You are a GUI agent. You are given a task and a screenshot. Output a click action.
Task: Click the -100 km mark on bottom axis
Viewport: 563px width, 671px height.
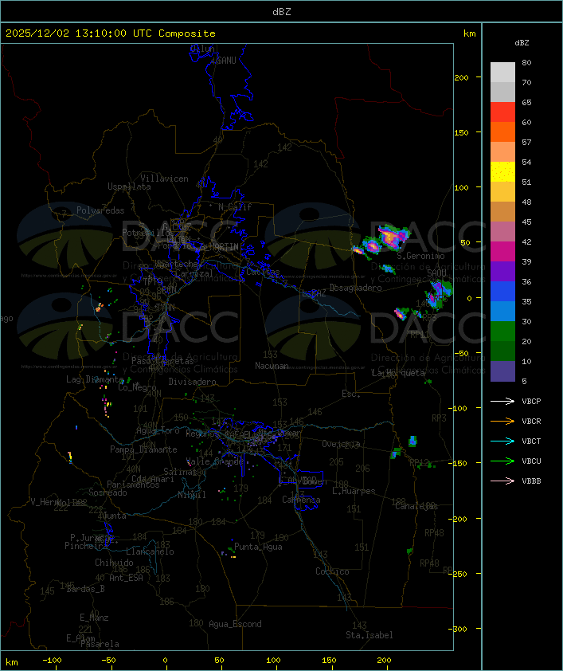point(52,661)
